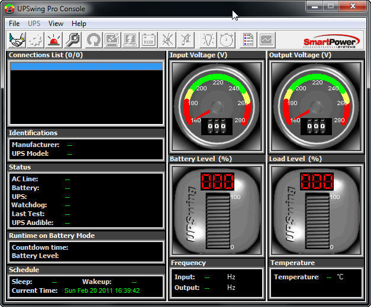This screenshot has height=307, width=371.
Task: Click the graph monitor toolbar icon
Action: (267, 40)
